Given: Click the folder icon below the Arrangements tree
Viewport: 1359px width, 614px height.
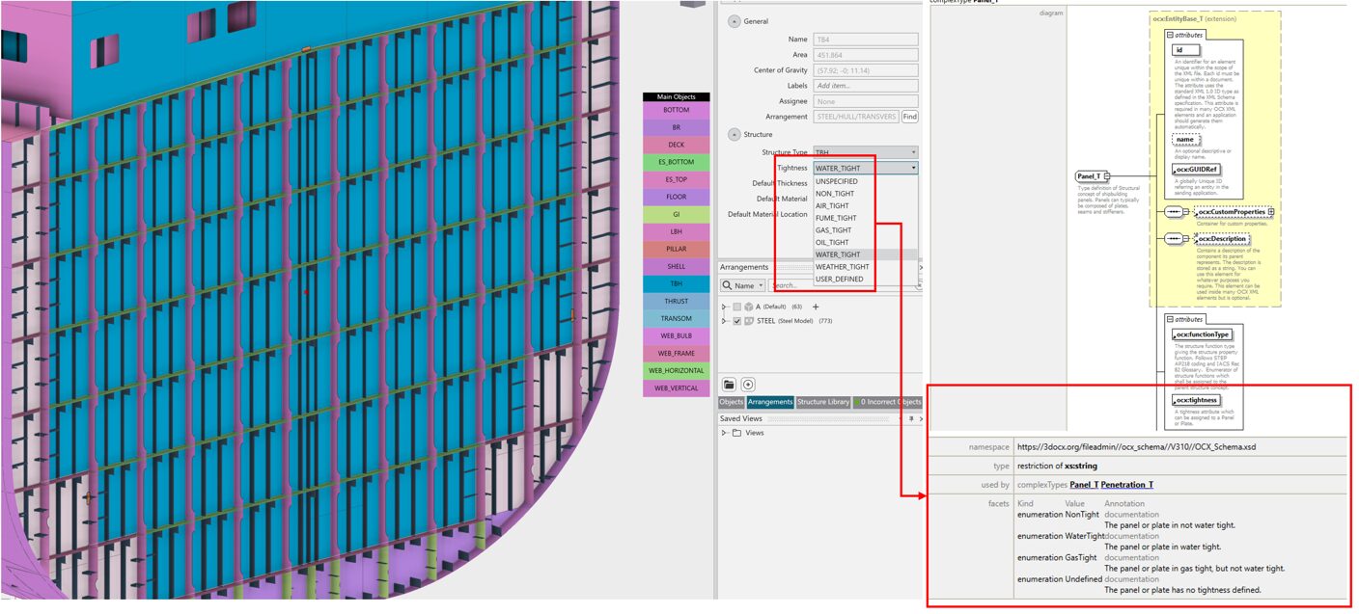Looking at the screenshot, I should click(x=730, y=385).
